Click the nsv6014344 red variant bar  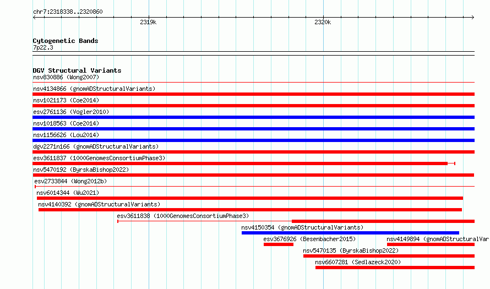[250, 198]
